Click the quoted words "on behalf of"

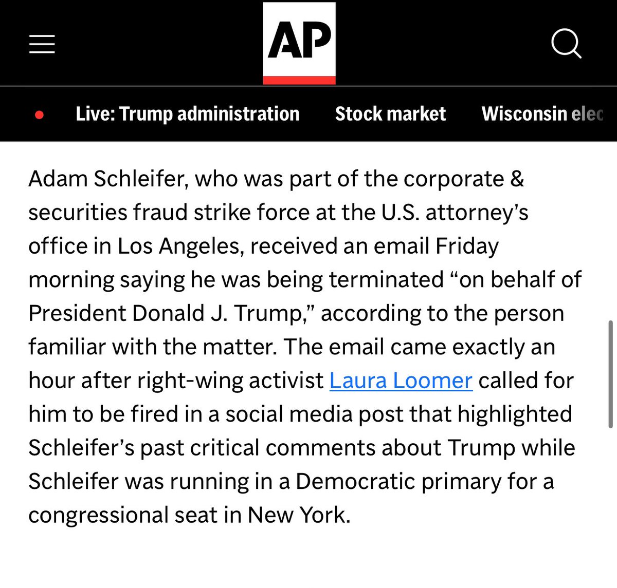tap(520, 280)
